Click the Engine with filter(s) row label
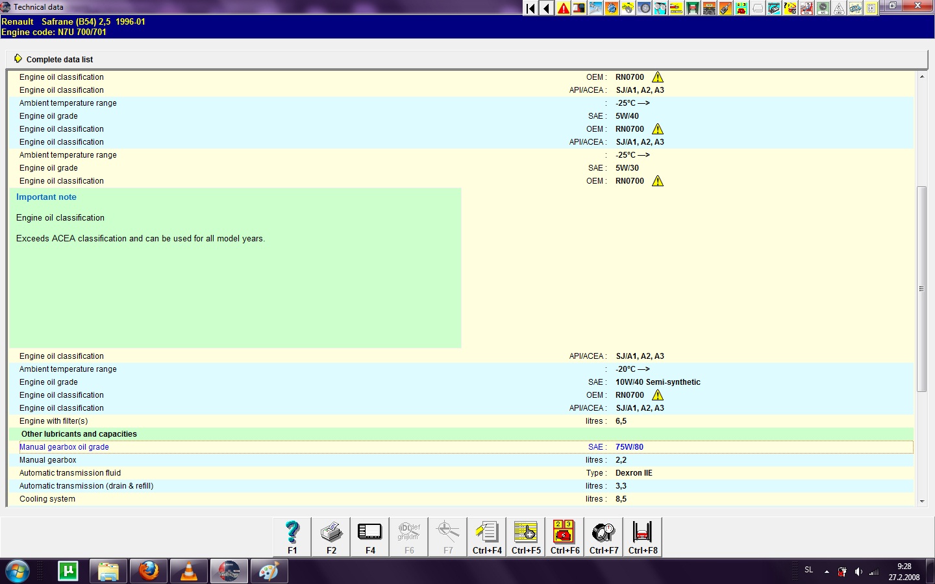The image size is (935, 584). point(53,421)
